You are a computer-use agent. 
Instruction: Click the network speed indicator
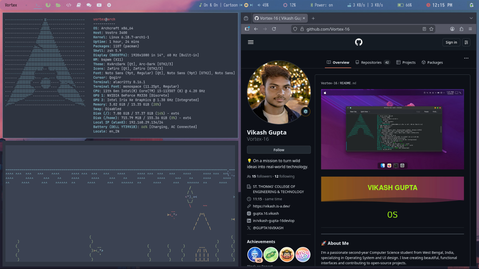(x=365, y=5)
